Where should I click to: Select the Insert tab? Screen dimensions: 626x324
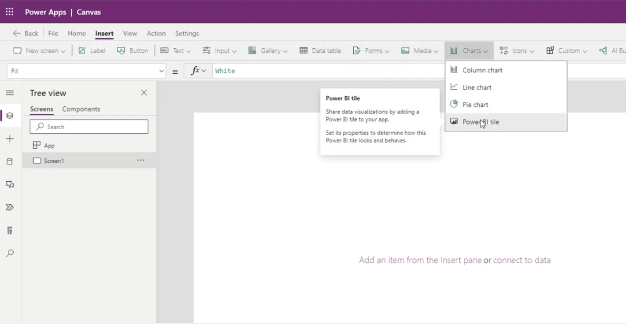pos(104,33)
